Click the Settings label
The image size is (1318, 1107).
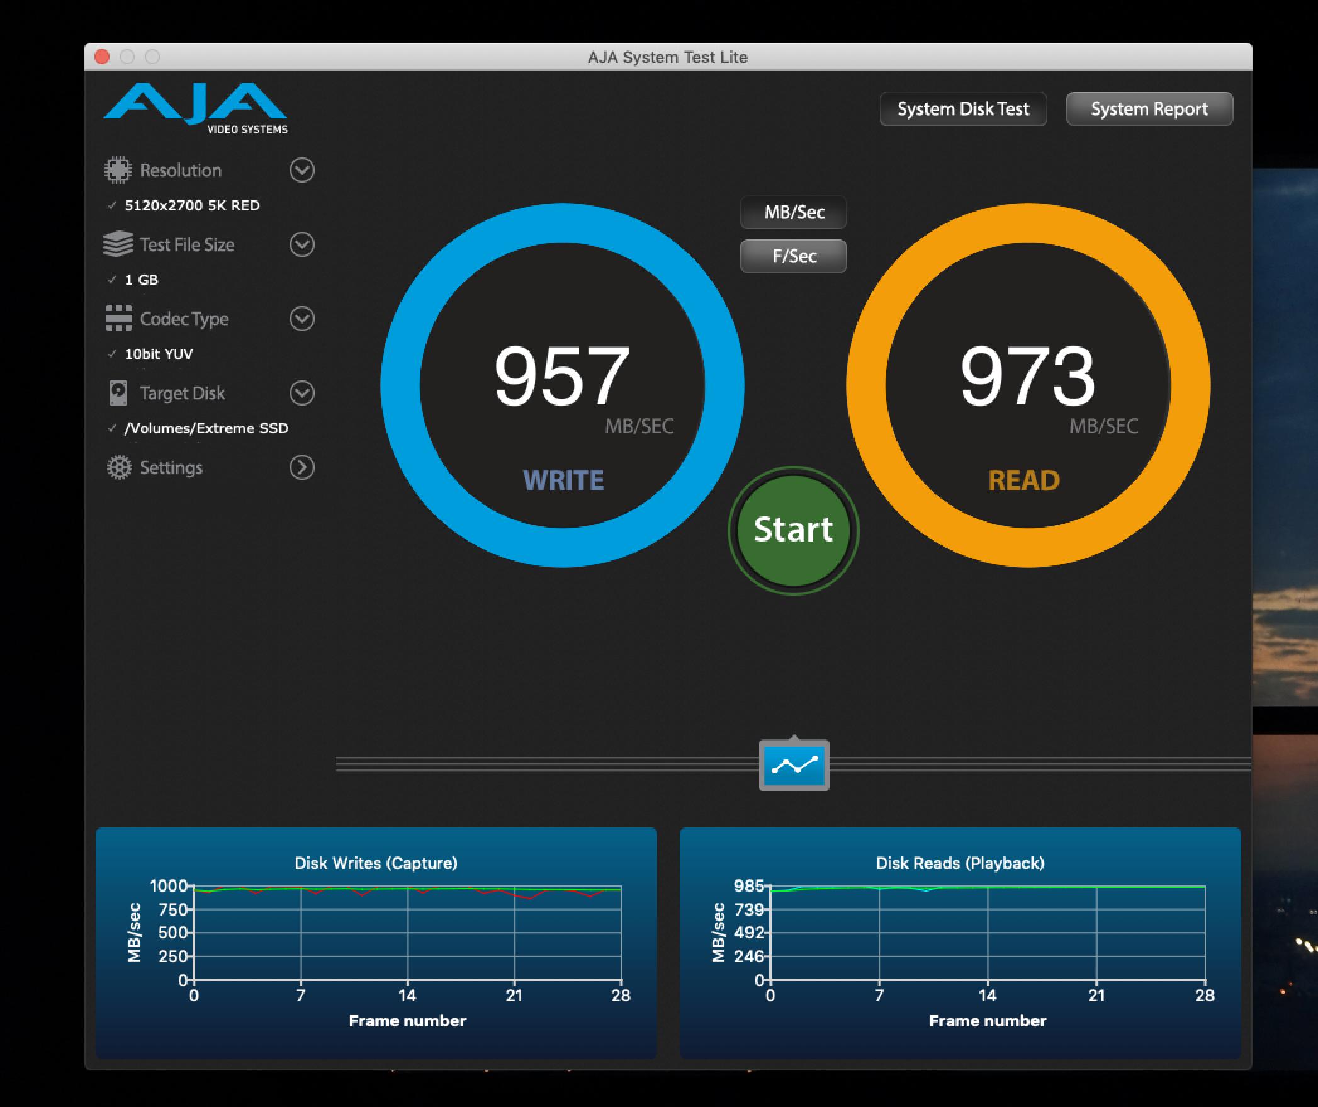[171, 467]
